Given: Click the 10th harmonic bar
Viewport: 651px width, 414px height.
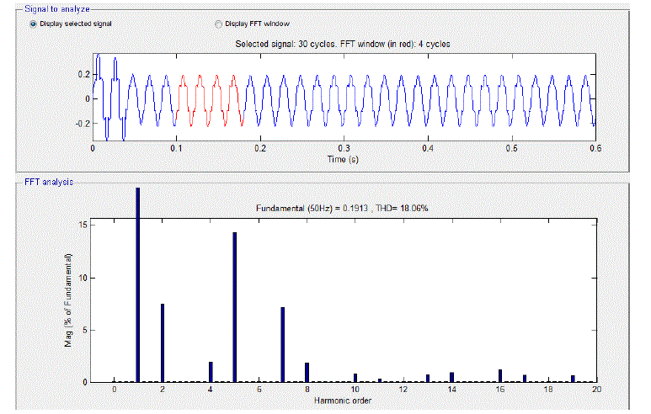Looking at the screenshot, I should click(x=355, y=378).
